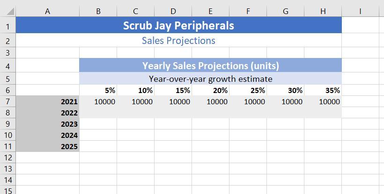Click the 10000 value under 30%
This screenshot has width=384, height=194.
pos(285,101)
